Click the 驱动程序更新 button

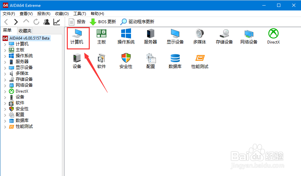point(137,22)
